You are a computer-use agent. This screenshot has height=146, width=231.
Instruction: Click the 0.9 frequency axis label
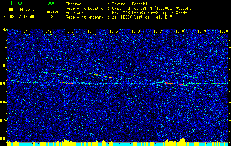[x=3, y=84]
